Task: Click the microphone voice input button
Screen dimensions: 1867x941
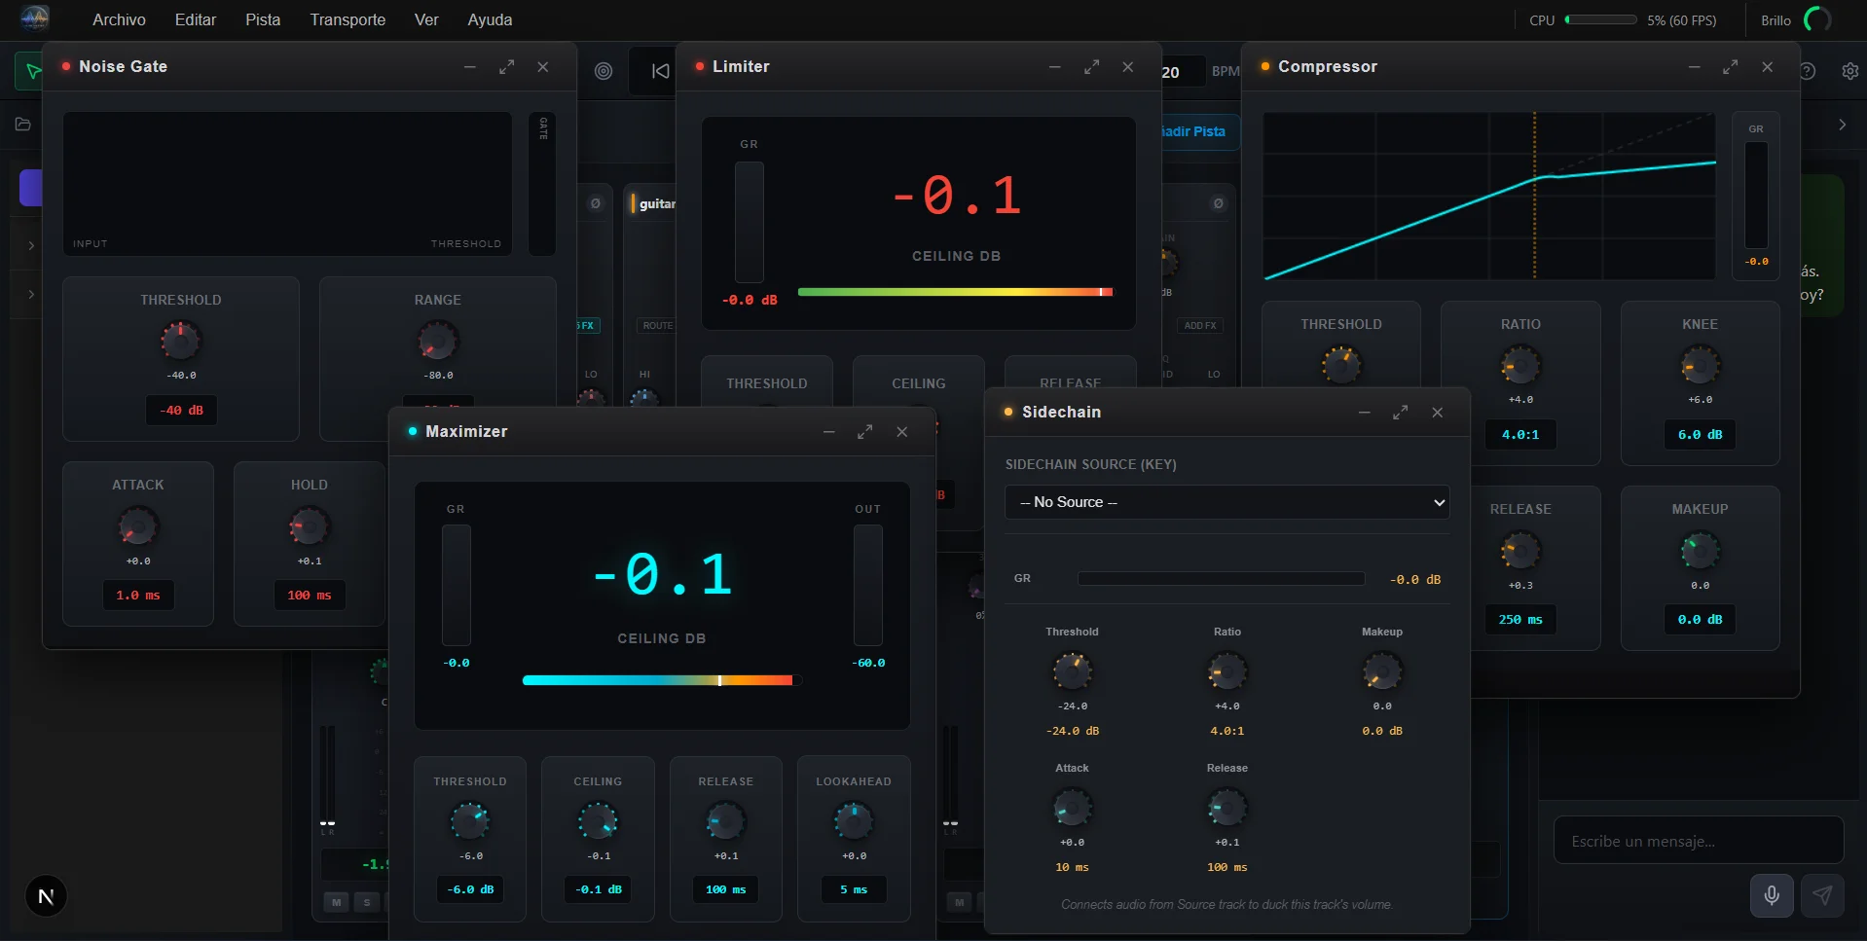Action: (1772, 895)
